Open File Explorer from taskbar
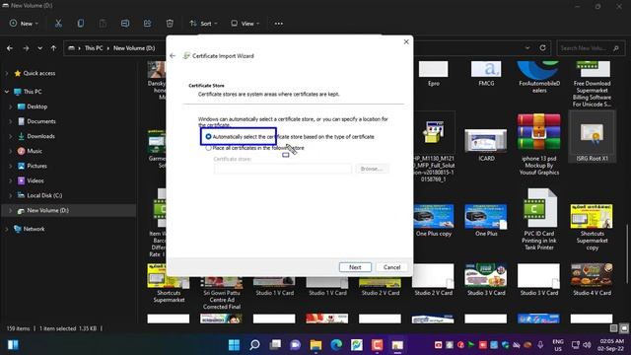Screen dimensions: 631x355 pyautogui.click(x=315, y=345)
